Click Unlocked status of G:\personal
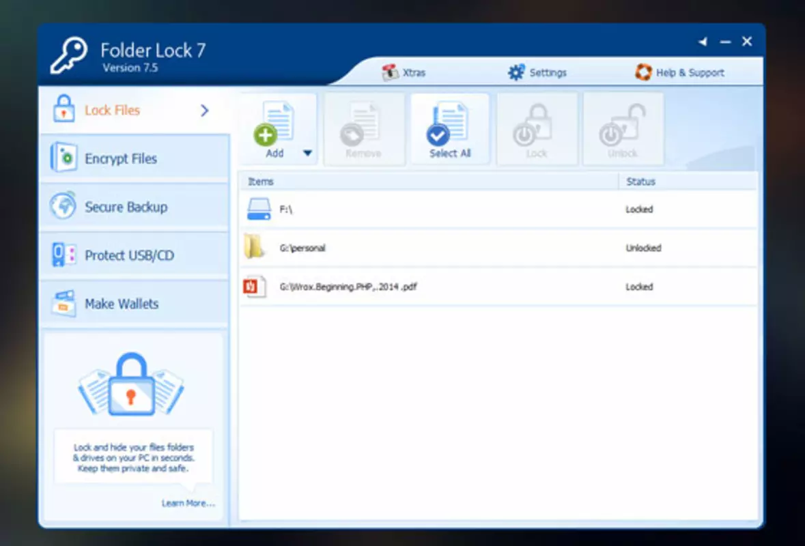This screenshot has width=805, height=546. click(x=643, y=248)
